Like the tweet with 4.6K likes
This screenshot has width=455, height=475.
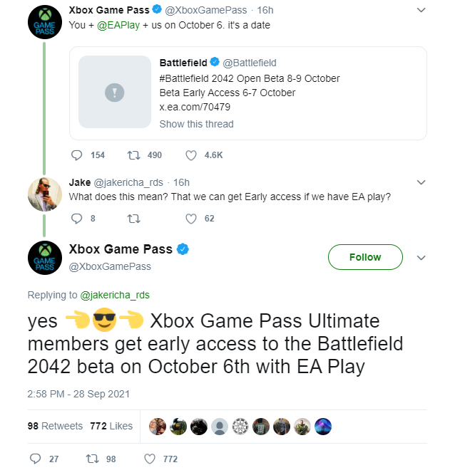coord(190,155)
